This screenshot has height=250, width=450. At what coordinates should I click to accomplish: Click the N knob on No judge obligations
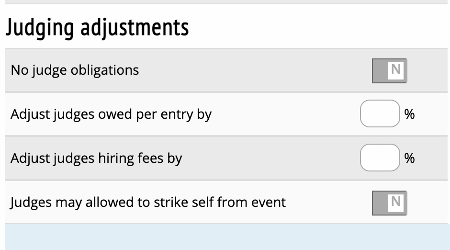(x=396, y=70)
